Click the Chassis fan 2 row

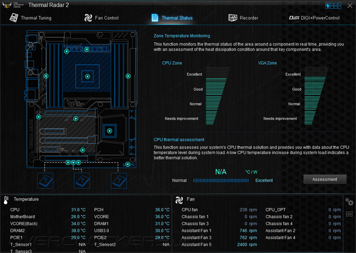coord(303,217)
